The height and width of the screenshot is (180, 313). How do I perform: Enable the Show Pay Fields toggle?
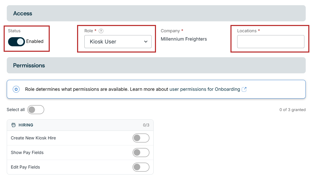tap(141, 153)
